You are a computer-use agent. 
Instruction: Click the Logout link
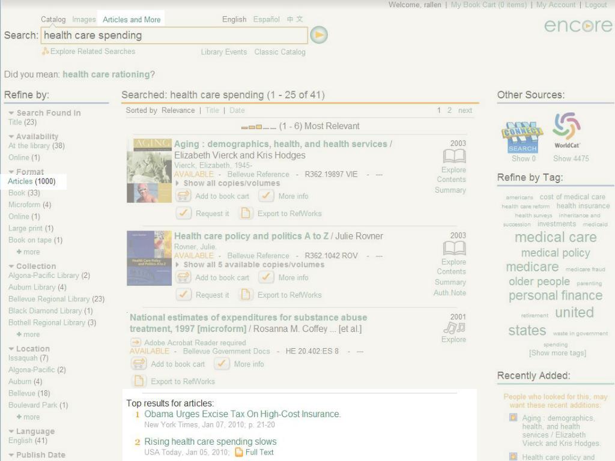596,5
